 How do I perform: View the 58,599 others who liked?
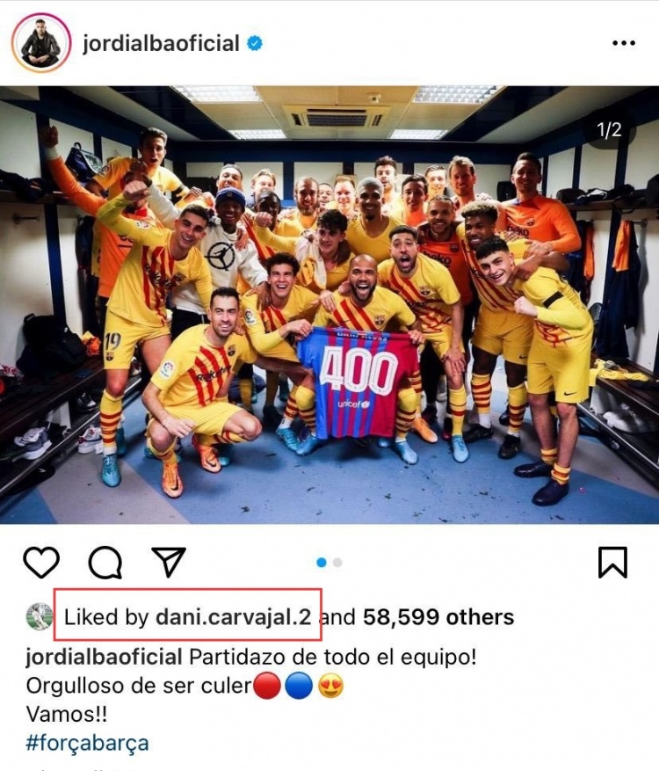coord(438,617)
